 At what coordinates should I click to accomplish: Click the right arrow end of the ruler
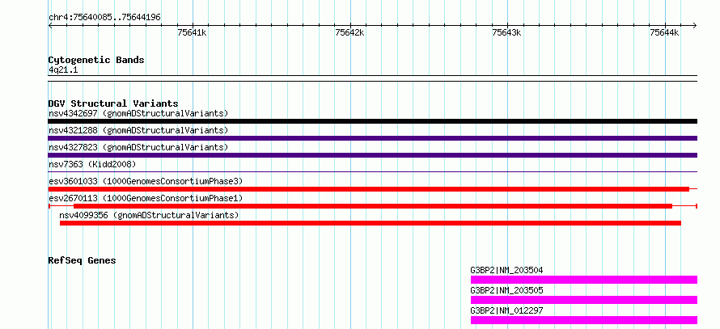(694, 26)
